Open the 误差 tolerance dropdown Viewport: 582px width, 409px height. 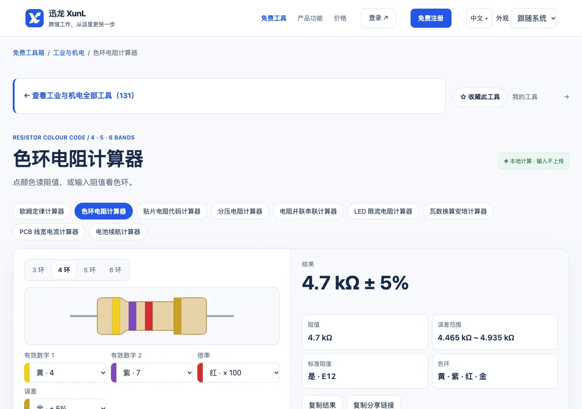pos(65,404)
